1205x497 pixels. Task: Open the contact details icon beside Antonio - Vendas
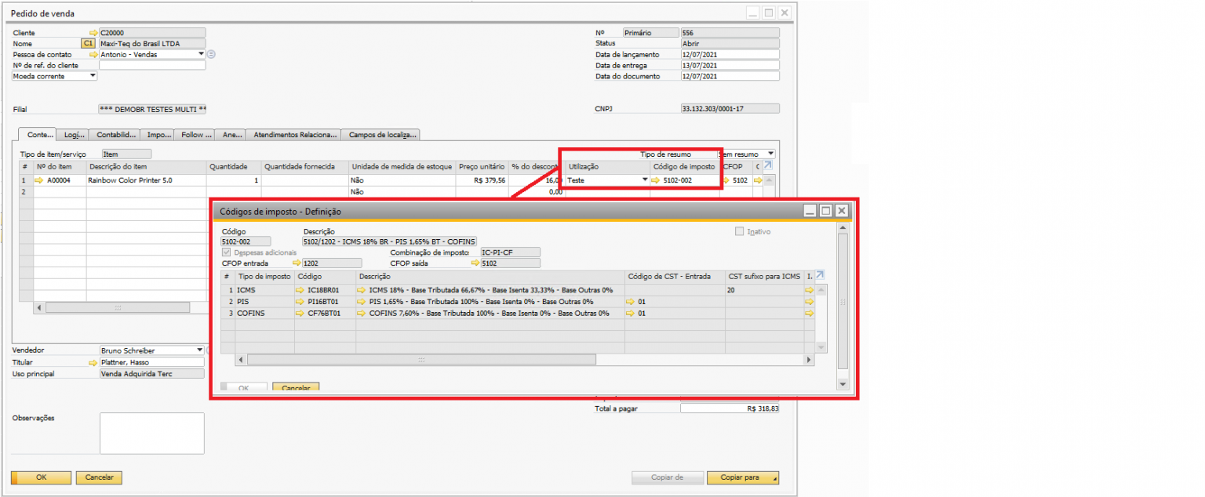[211, 55]
